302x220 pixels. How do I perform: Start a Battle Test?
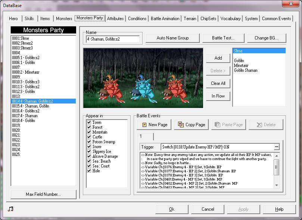pyautogui.click(x=223, y=38)
